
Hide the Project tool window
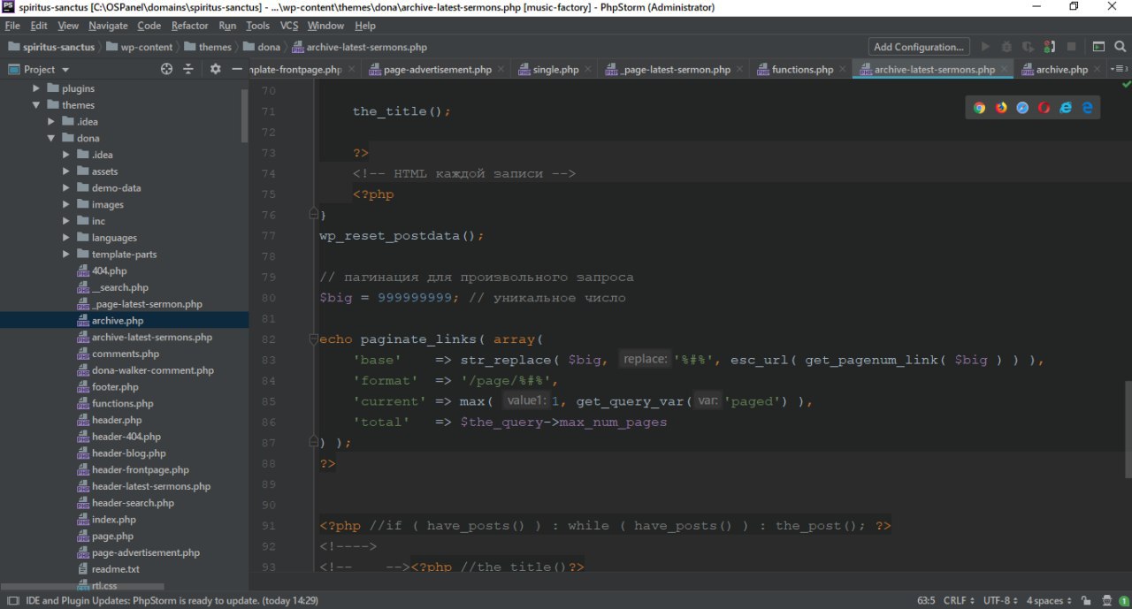click(x=236, y=69)
